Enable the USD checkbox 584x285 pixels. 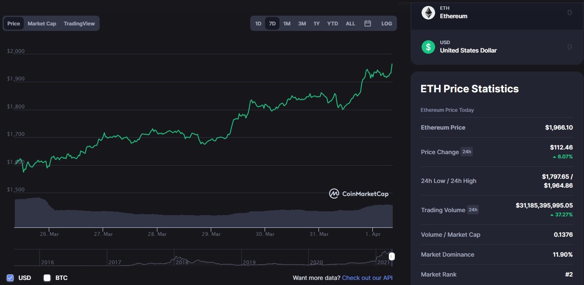pos(10,278)
